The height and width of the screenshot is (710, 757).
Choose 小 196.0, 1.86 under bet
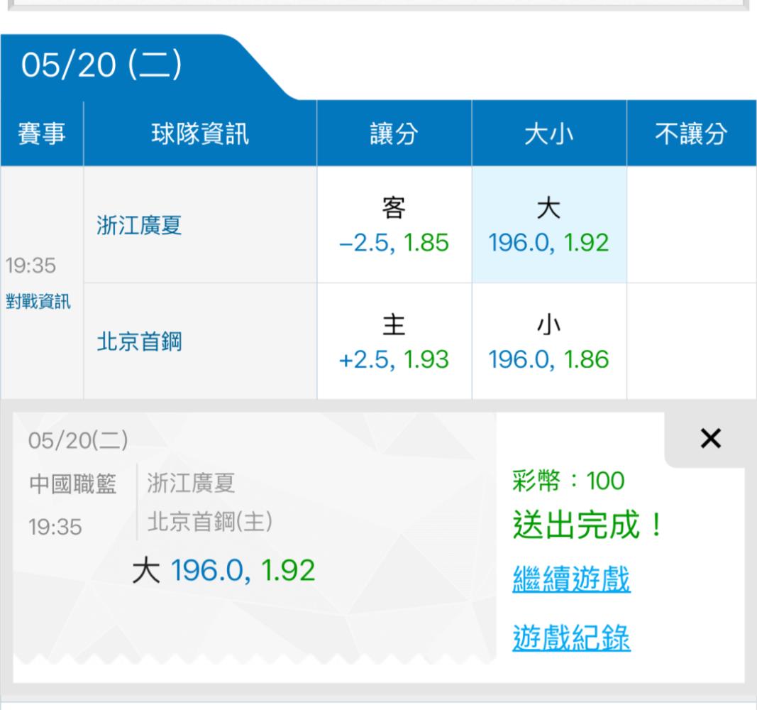coord(549,342)
